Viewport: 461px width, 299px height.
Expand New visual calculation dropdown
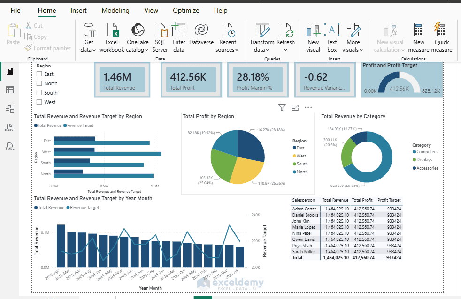click(403, 50)
